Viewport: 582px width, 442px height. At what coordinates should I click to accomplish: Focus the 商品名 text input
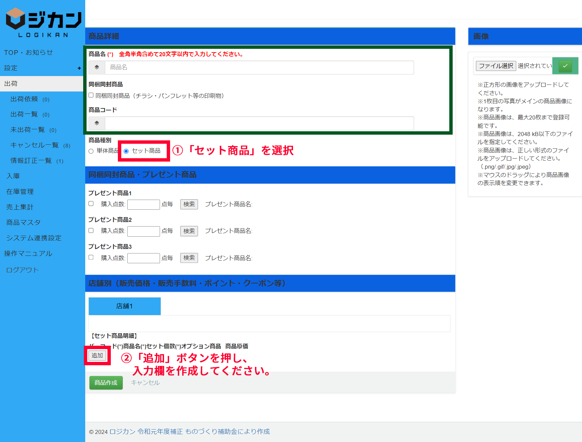point(259,67)
